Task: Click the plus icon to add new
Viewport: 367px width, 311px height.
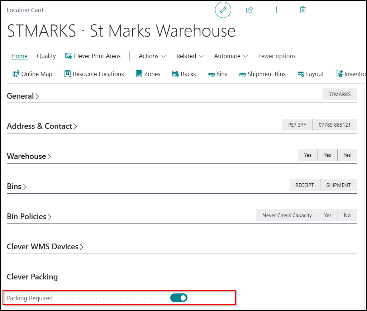Action: (x=276, y=10)
